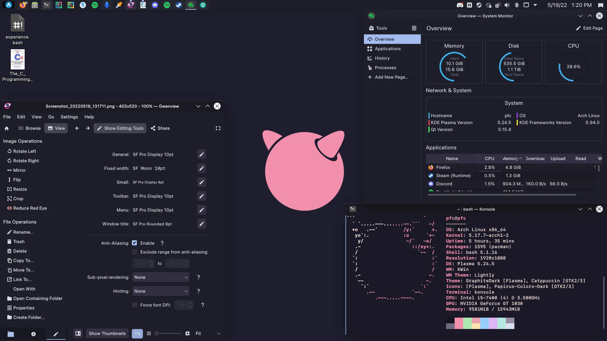Switch to Browse mode in Gwenview
607x341 pixels.
[x=33, y=128]
